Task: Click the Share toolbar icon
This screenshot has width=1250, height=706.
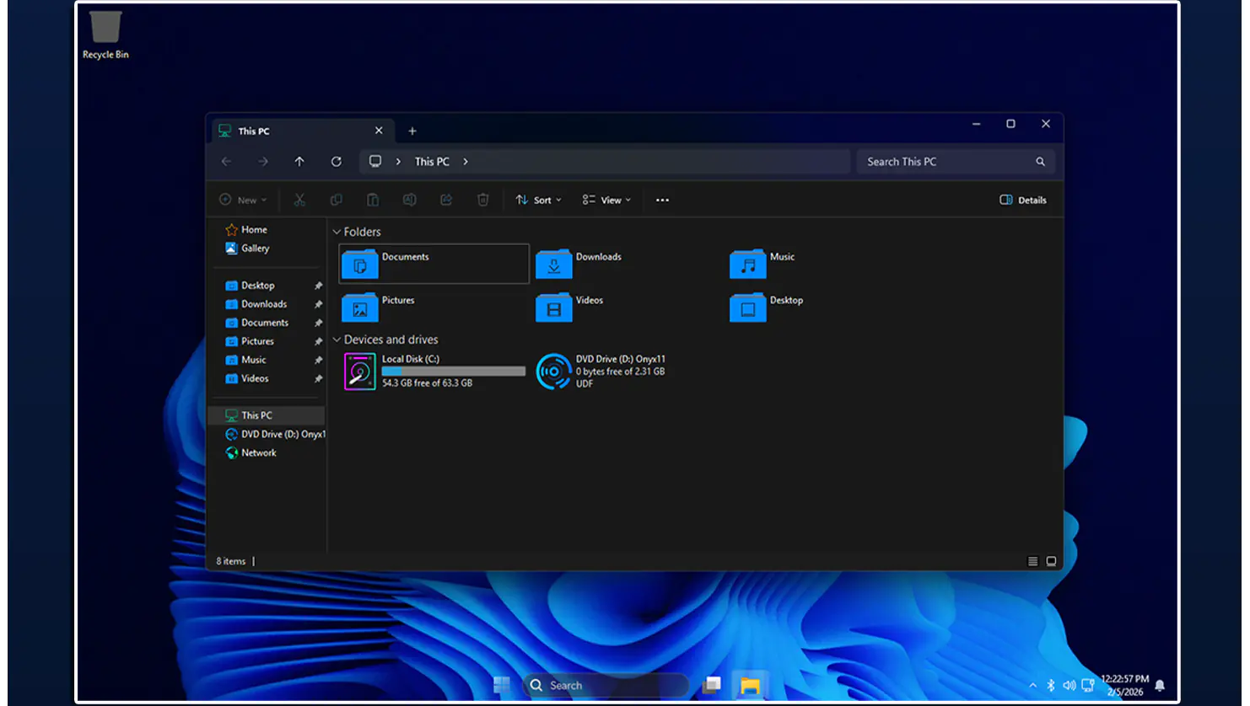Action: [446, 201]
